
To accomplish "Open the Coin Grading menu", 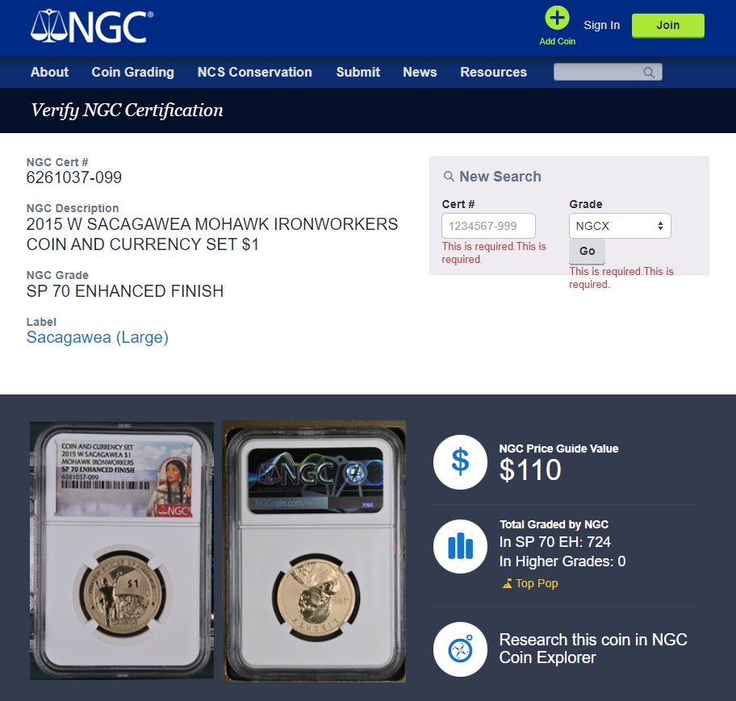I will coord(133,72).
